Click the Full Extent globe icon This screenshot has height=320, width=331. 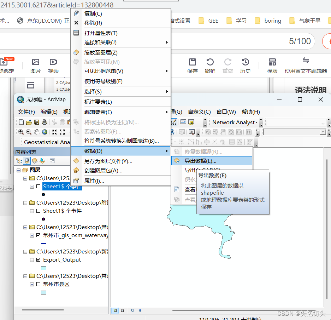(x=44, y=132)
